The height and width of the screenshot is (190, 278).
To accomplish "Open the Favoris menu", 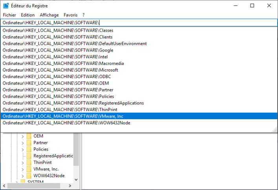I will 71,15.
